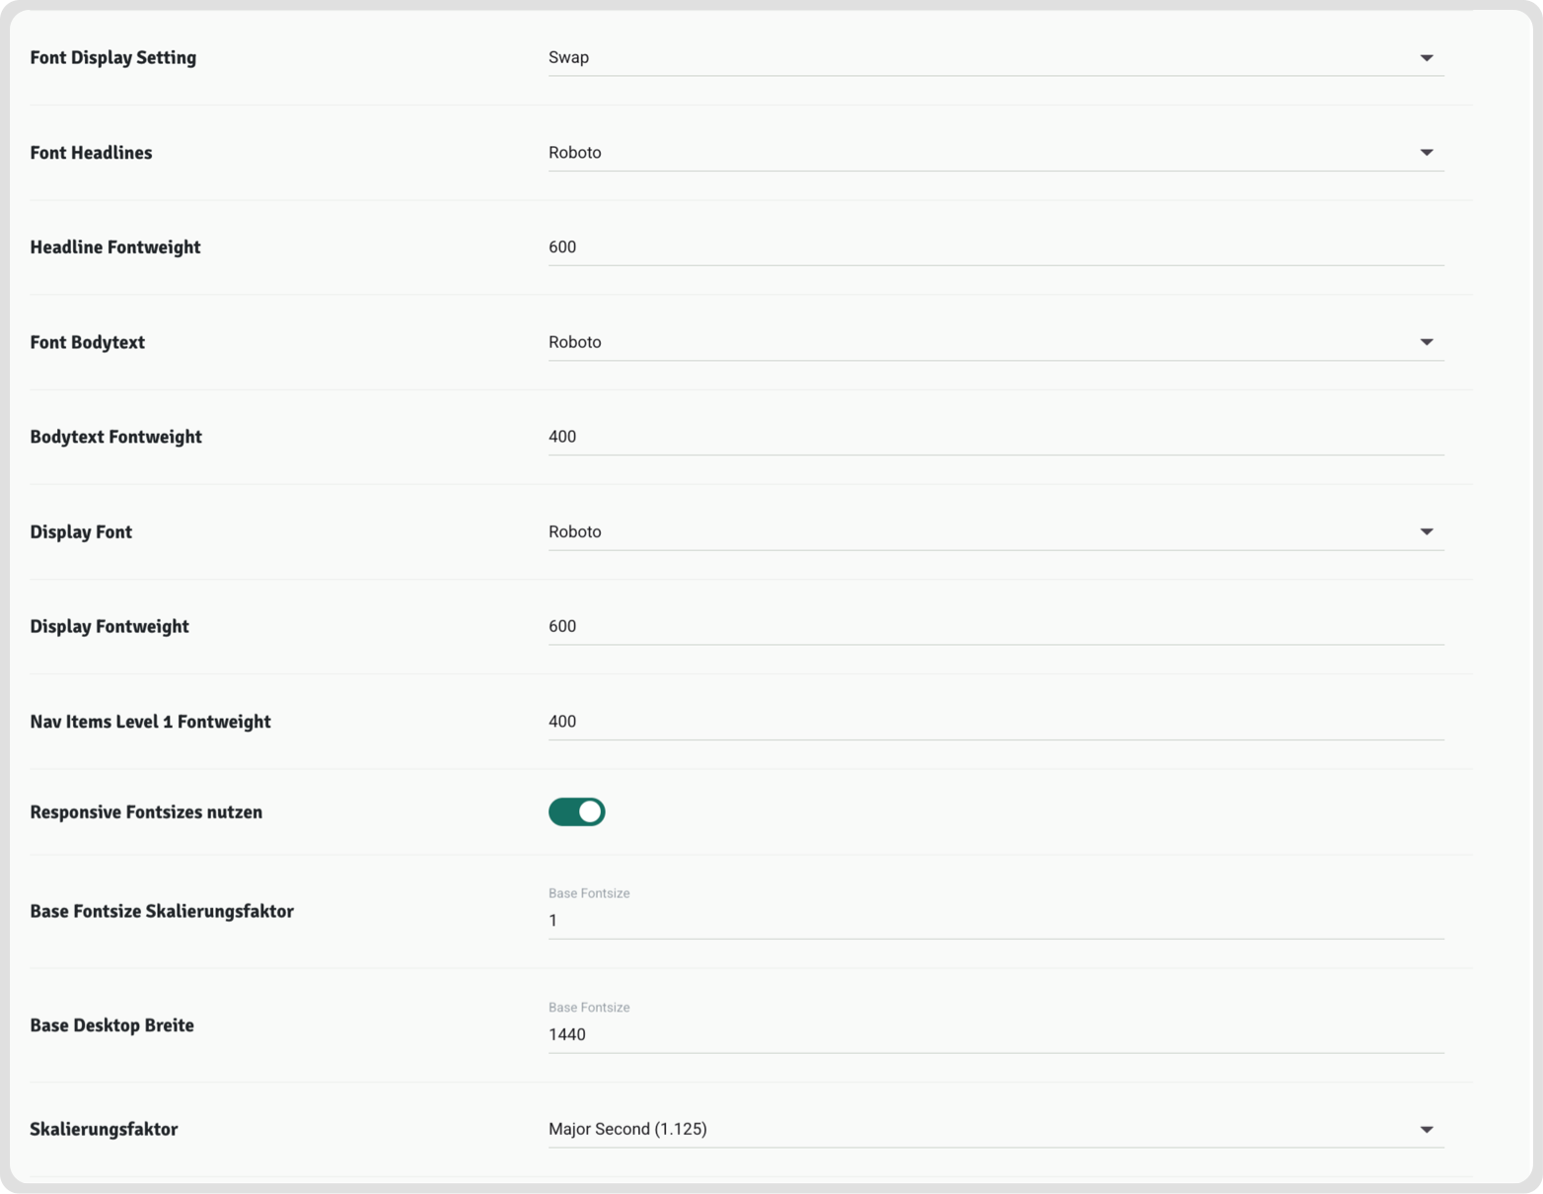Screen dimensions: 1543x1194
Task: Click the Skalierungsfaktor dropdown arrow icon
Action: pos(1426,1130)
